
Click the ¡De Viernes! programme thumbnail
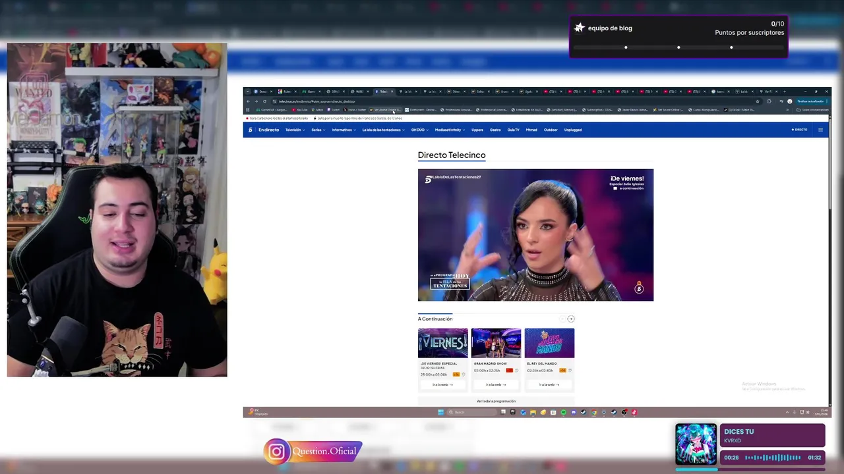442,343
